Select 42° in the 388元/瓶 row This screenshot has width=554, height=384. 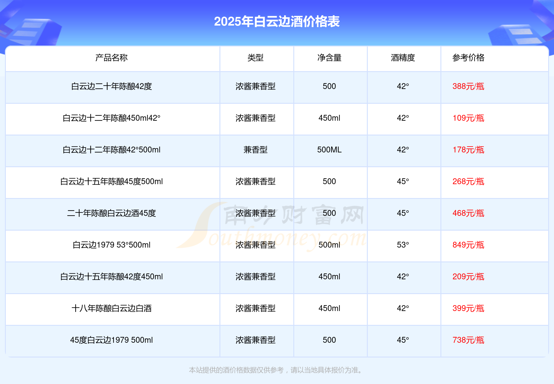coord(403,86)
